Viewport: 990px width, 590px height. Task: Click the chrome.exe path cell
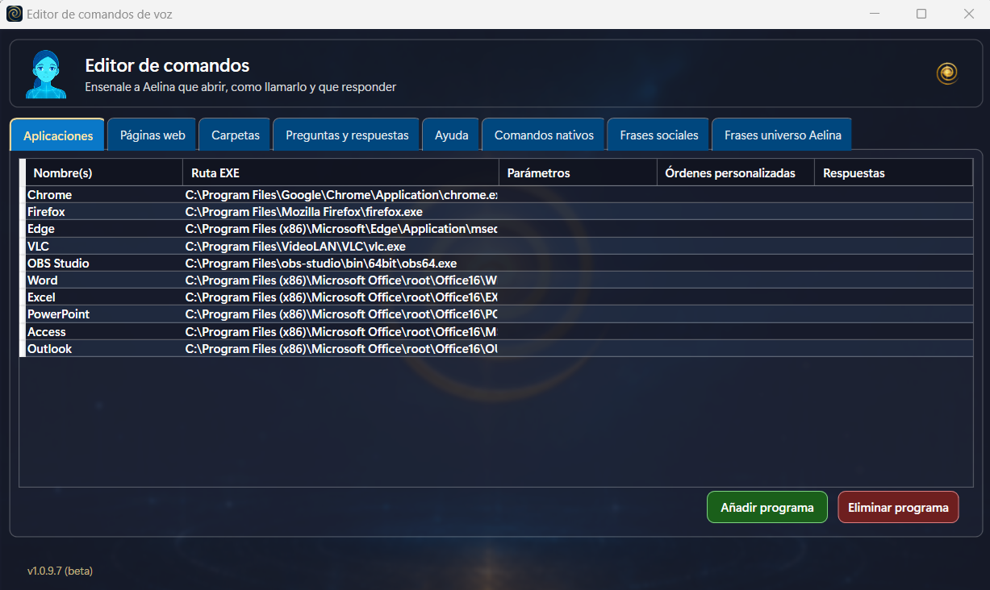point(340,195)
